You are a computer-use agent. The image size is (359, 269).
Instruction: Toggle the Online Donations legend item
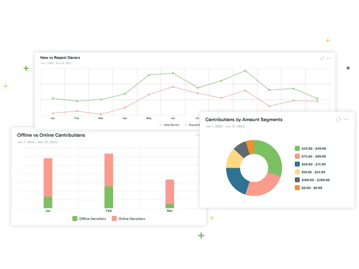[128, 219]
